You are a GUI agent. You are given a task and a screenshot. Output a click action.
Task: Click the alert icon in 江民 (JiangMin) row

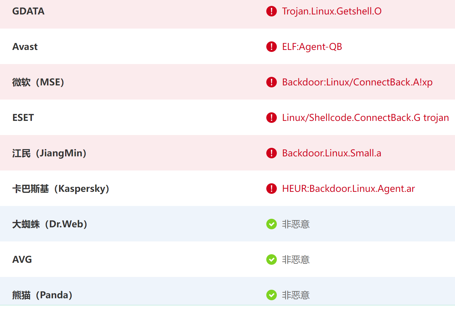tap(272, 153)
